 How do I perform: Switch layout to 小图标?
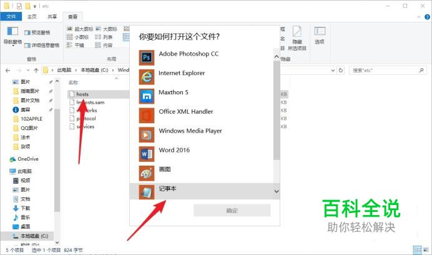pyautogui.click(x=78, y=37)
